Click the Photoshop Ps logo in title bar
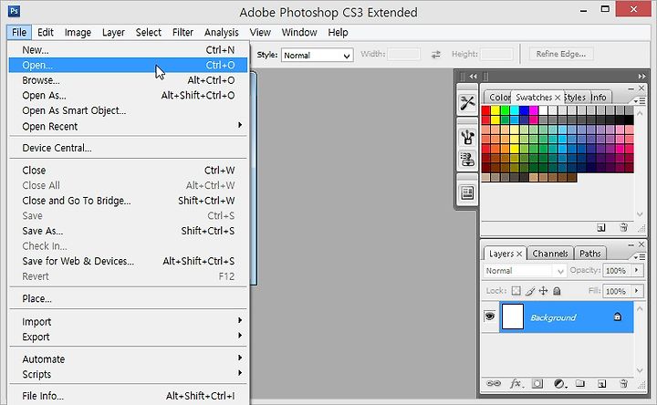The width and height of the screenshot is (657, 405). coord(15,11)
